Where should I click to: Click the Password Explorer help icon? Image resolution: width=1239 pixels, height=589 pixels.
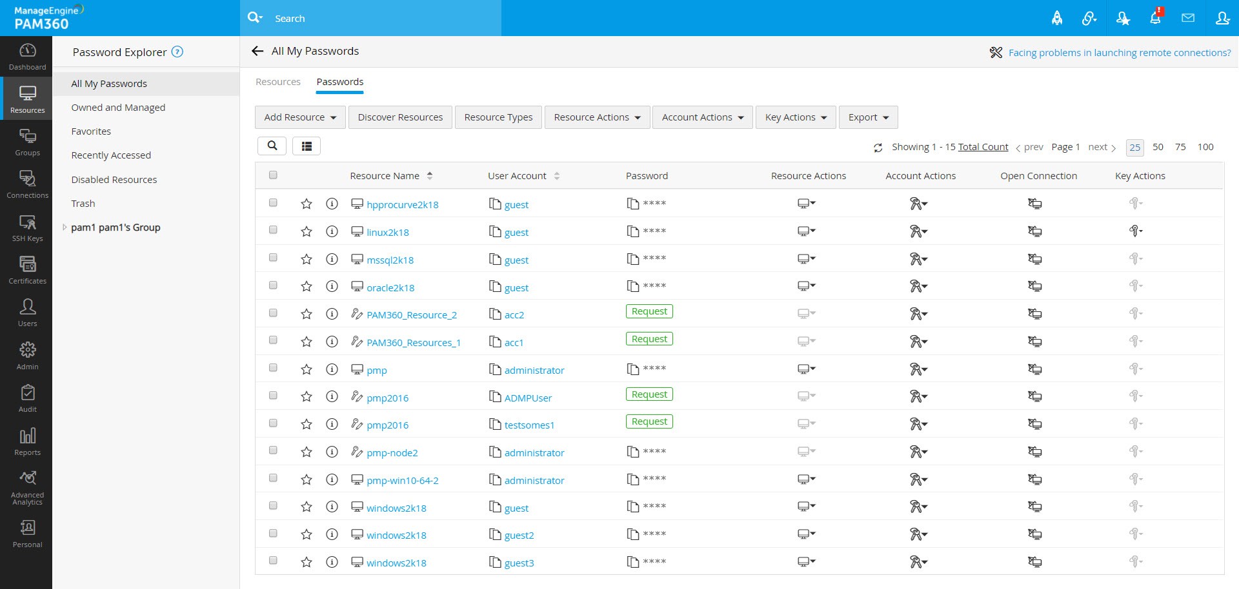177,52
